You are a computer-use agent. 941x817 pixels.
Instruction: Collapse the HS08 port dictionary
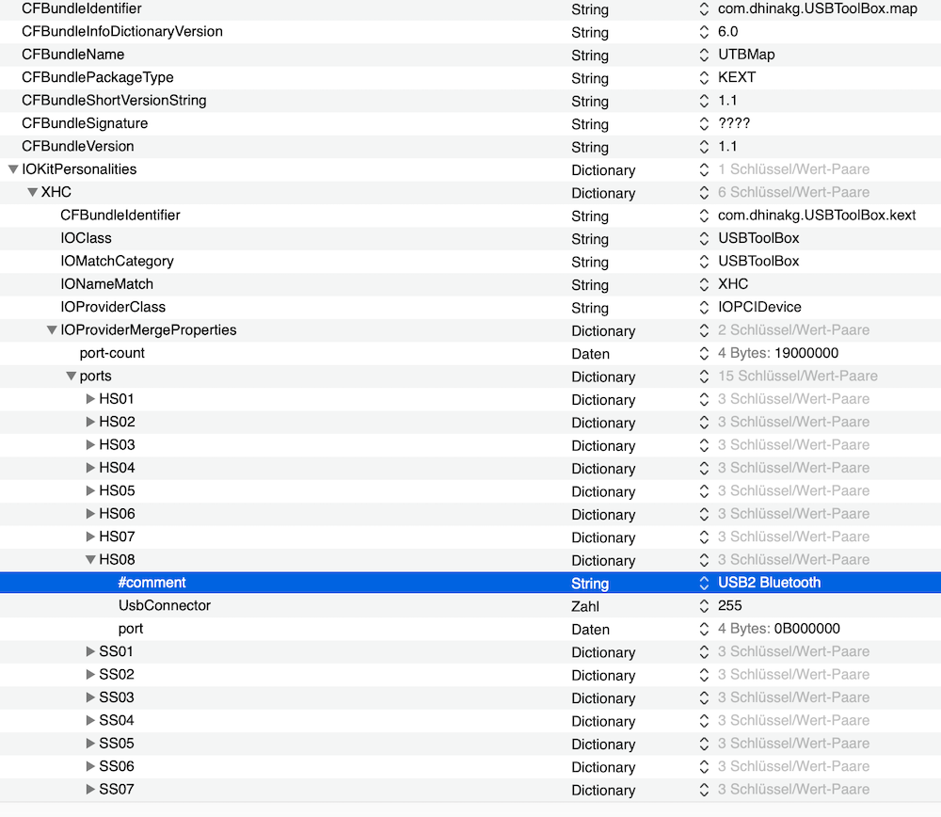(90, 560)
